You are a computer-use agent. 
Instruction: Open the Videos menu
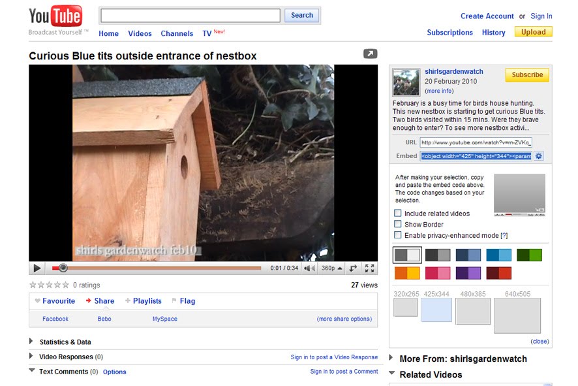point(140,33)
